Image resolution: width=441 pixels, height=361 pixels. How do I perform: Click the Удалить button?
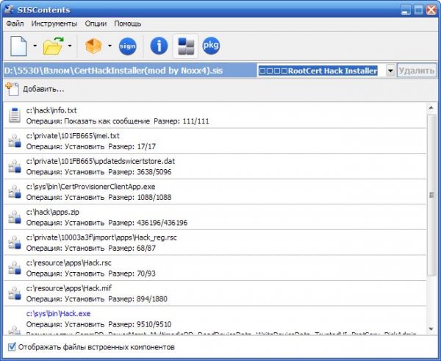(x=417, y=71)
